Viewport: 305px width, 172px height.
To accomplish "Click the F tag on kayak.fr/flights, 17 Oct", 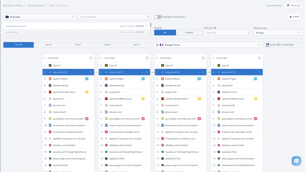I will (143, 79).
